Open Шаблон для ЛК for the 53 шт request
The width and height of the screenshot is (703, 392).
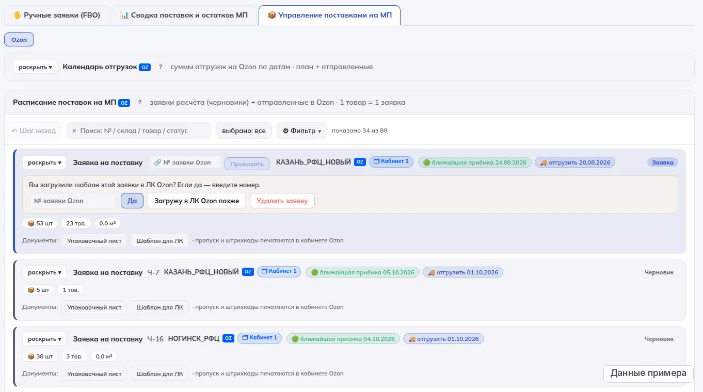click(160, 240)
